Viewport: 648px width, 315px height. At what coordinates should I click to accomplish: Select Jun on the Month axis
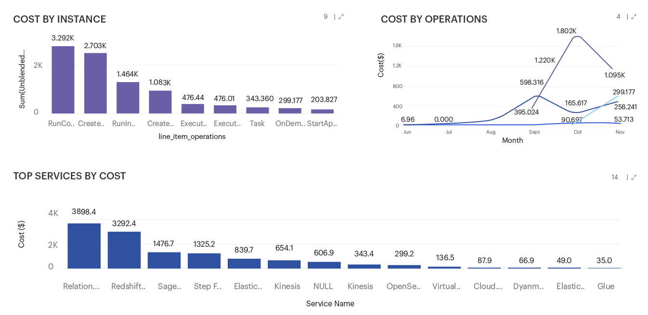[407, 132]
